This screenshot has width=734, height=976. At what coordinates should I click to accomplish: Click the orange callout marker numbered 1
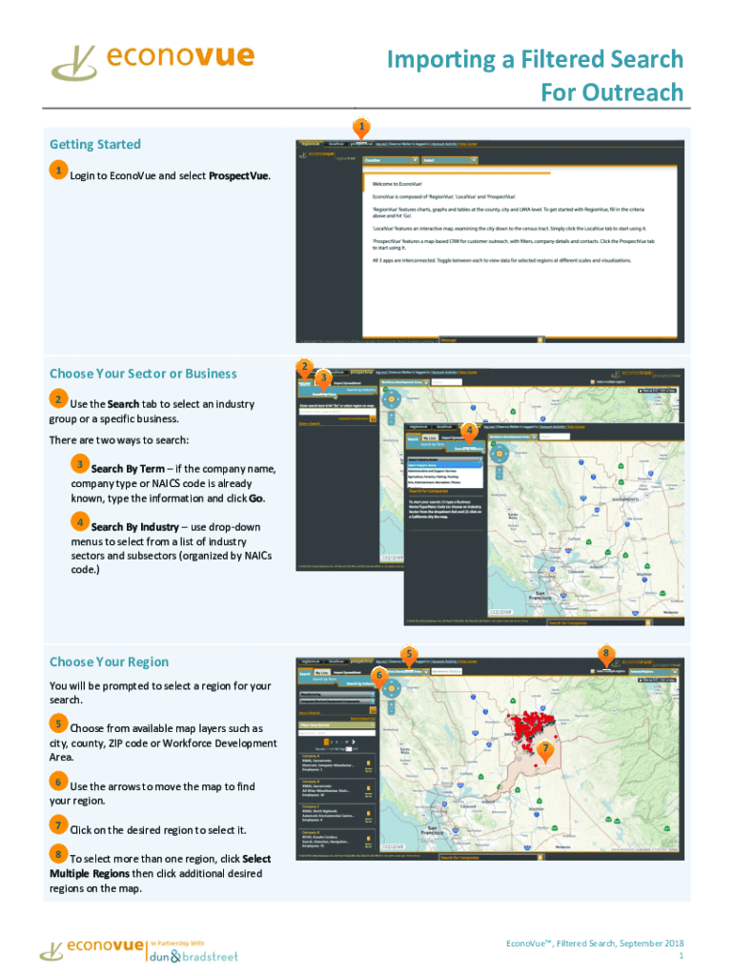[360, 127]
